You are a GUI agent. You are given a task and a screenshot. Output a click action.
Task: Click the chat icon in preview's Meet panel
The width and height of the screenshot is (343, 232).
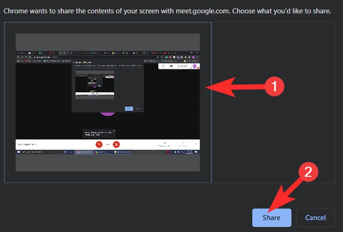pos(171,66)
